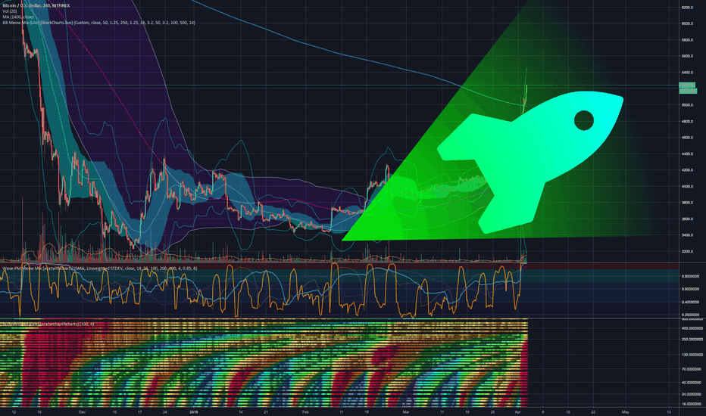
Task: Click the 400.0000000 heatmap scale value
Action: coord(692,328)
